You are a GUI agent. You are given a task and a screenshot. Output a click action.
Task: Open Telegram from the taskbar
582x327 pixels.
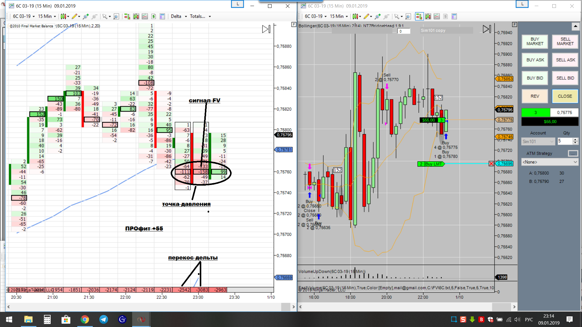[104, 319]
